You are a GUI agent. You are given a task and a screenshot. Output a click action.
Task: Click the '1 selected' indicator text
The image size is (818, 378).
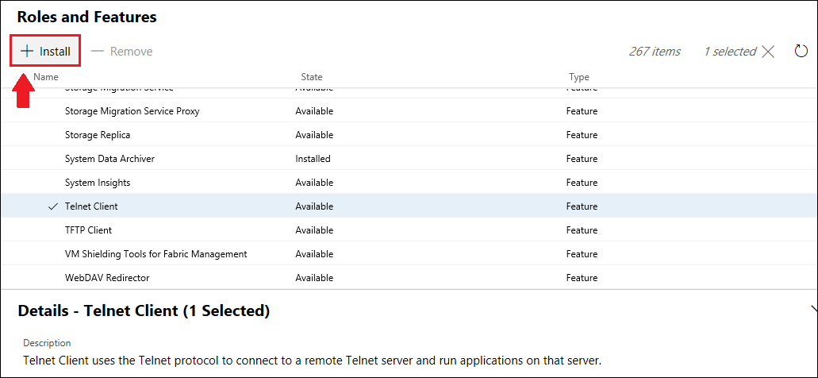(730, 52)
